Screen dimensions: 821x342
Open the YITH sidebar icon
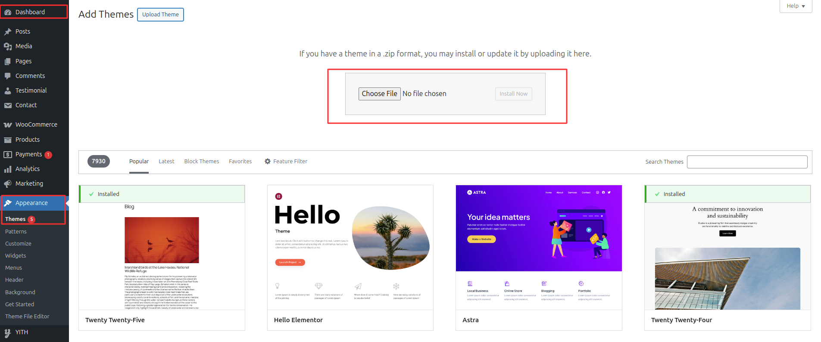tap(9, 332)
